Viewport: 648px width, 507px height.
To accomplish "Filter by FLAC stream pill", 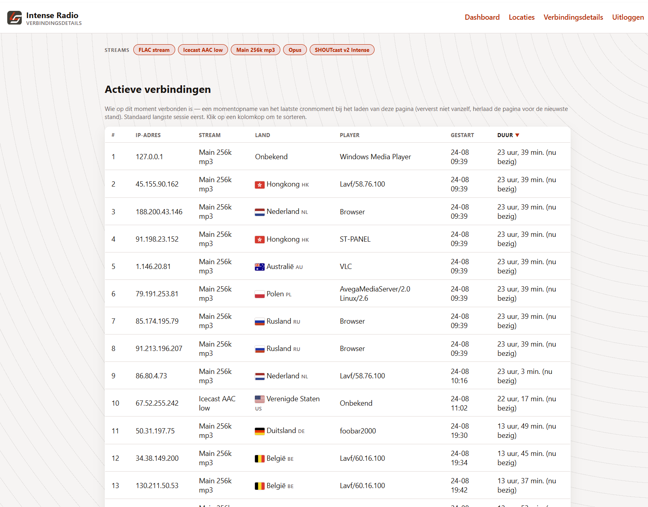I will point(154,50).
